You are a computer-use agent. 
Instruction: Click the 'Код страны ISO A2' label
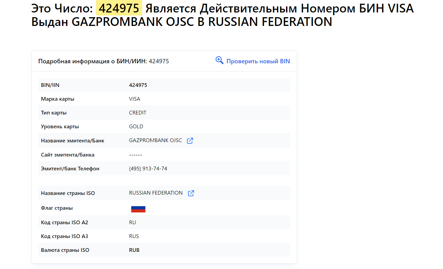point(64,223)
